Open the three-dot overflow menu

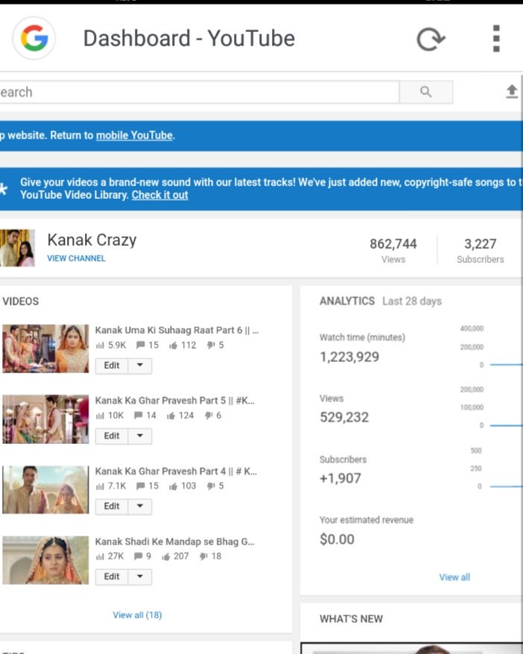(x=496, y=39)
